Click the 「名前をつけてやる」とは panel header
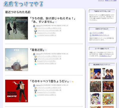 102,11
